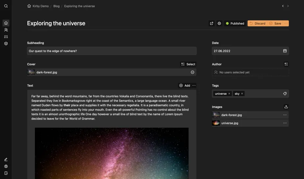Click the logout icon in sidebar
The height and width of the screenshot is (179, 304).
click(6, 173)
